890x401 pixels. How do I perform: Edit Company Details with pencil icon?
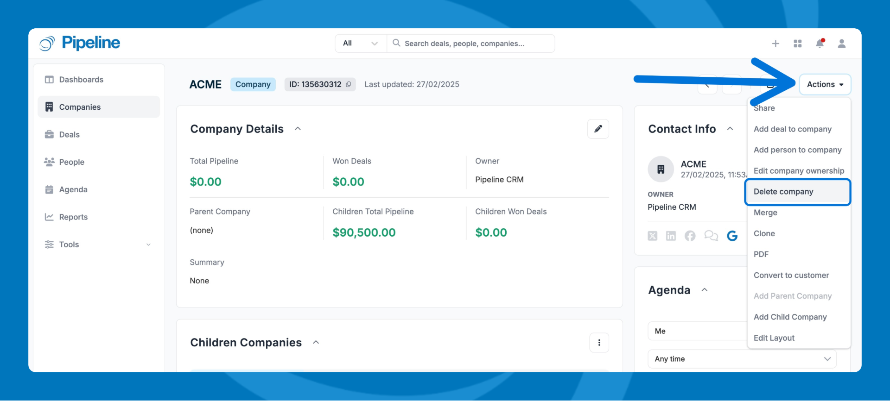tap(598, 129)
